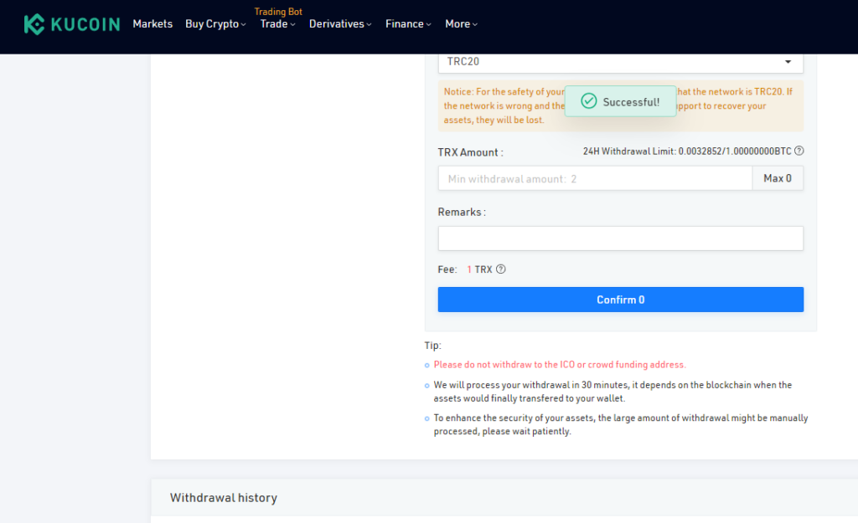
Task: Expand the Derivatives menu
Action: tap(340, 24)
